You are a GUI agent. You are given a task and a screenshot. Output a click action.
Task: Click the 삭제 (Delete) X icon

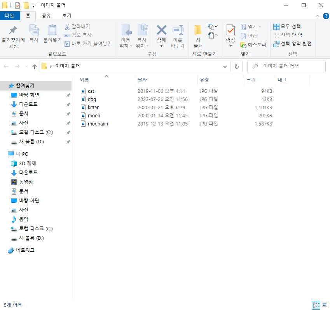(161, 30)
